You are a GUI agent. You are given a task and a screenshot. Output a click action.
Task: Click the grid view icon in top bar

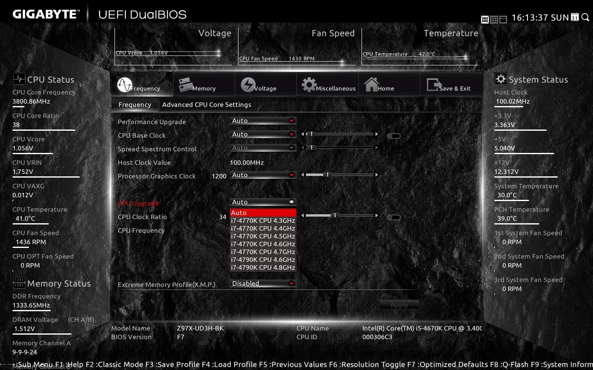pos(494,19)
